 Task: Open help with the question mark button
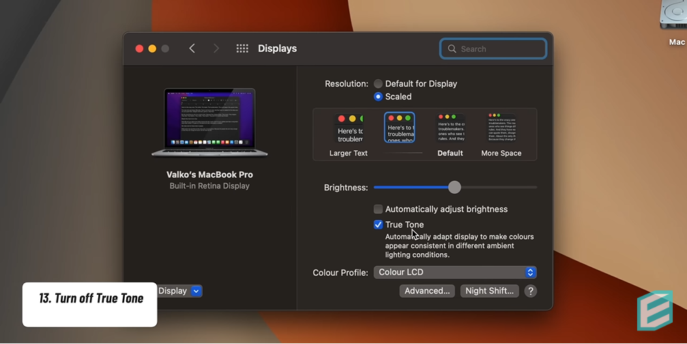531,291
